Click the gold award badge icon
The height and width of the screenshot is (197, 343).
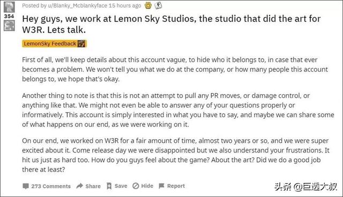click(148, 5)
